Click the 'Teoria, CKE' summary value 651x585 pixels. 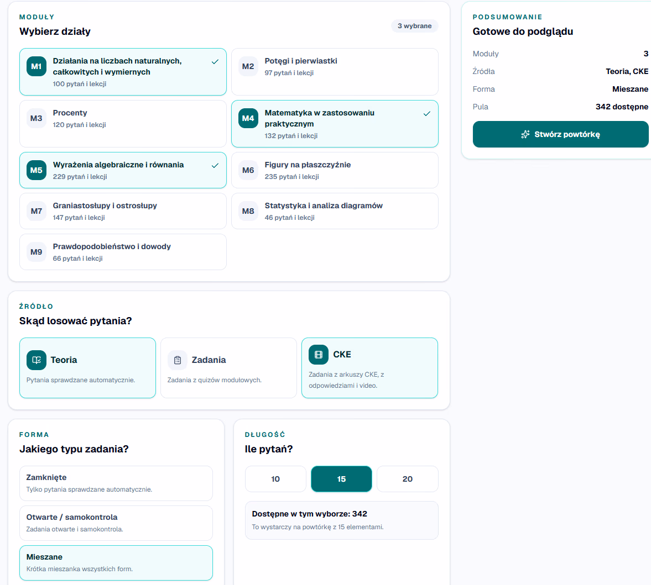[x=627, y=71]
